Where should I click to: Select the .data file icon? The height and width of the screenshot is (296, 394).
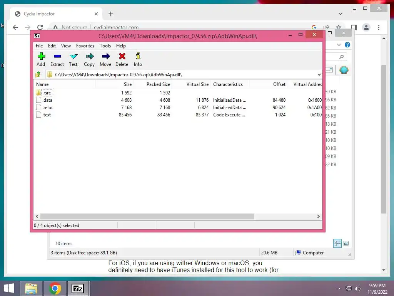(x=38, y=100)
